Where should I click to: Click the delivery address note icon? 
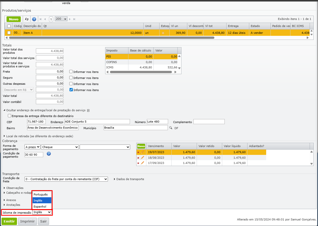tap(88, 110)
